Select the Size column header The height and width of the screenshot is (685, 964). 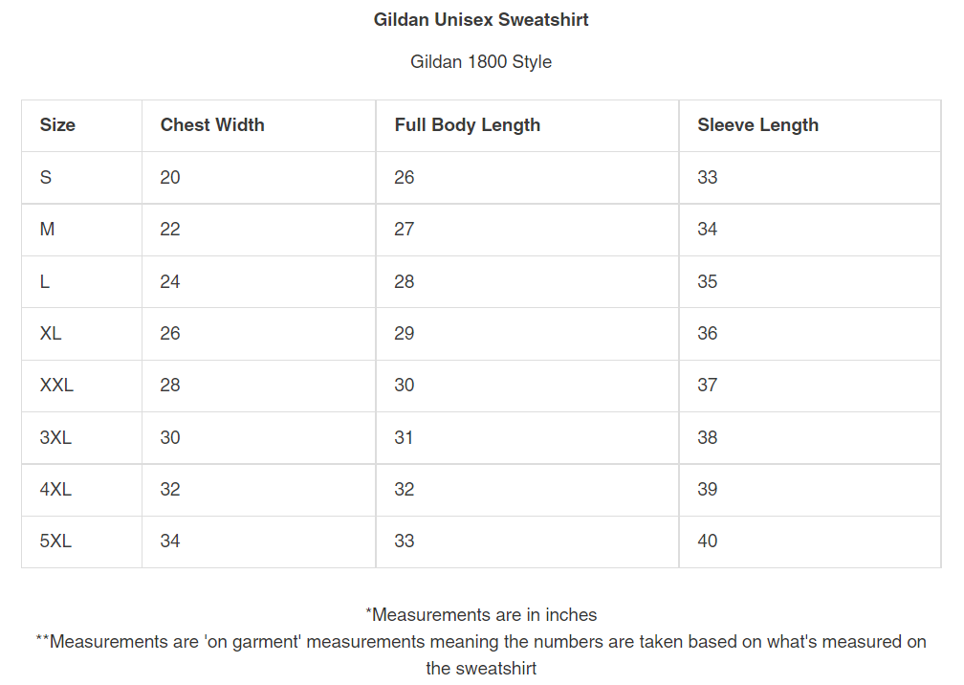click(57, 125)
